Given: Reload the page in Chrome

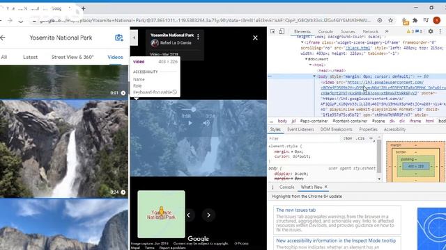Looking at the screenshot, I should click(x=20, y=20).
